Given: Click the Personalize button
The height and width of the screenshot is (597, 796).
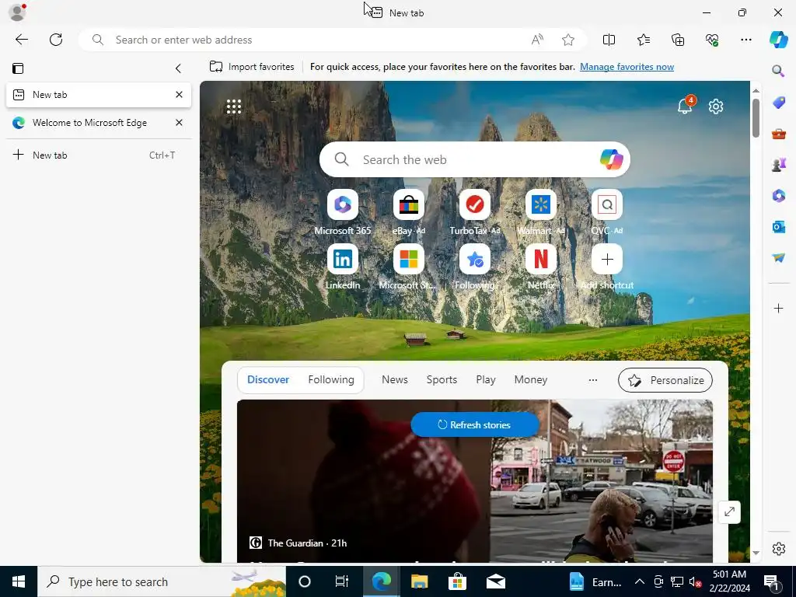Looking at the screenshot, I should [x=665, y=380].
